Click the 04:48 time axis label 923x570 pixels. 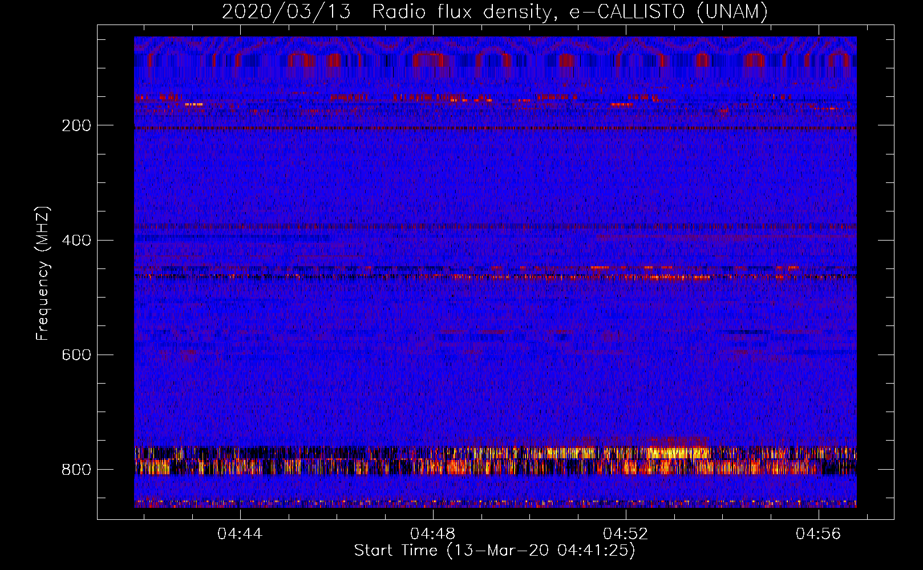(433, 534)
